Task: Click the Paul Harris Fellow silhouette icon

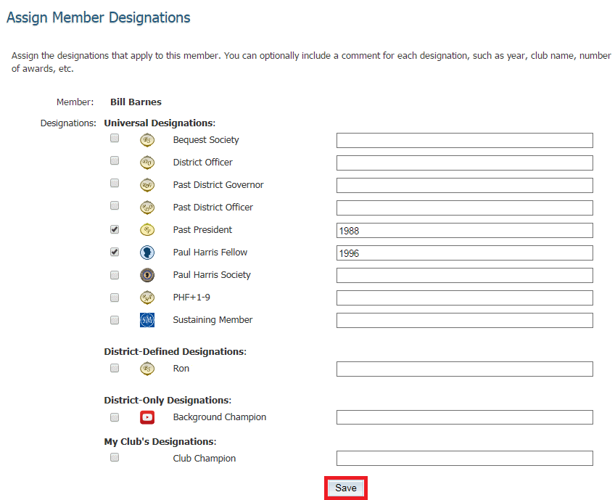Action: point(147,253)
